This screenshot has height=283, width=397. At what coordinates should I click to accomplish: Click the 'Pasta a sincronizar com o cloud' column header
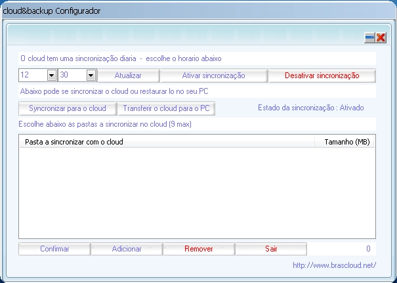pyautogui.click(x=167, y=142)
